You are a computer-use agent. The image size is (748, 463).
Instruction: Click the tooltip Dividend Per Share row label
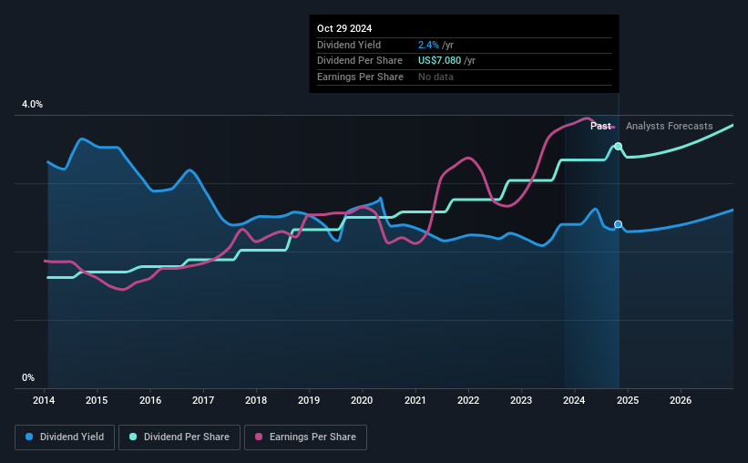tap(360, 61)
